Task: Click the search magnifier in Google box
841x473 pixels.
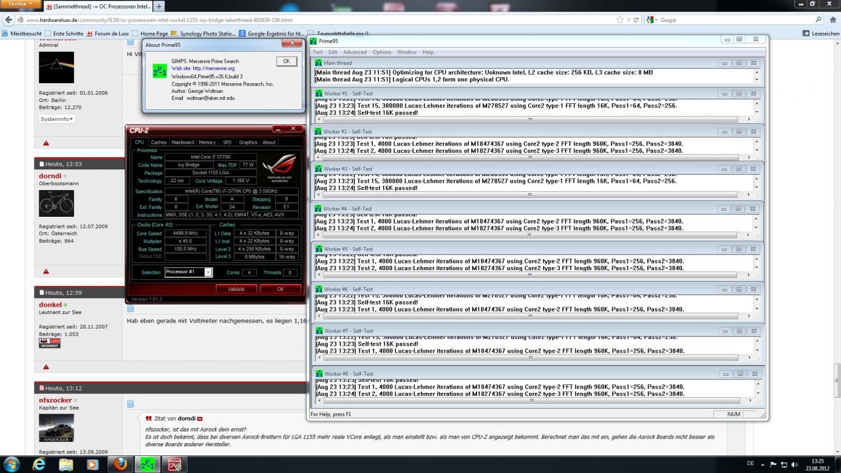Action: pyautogui.click(x=819, y=19)
